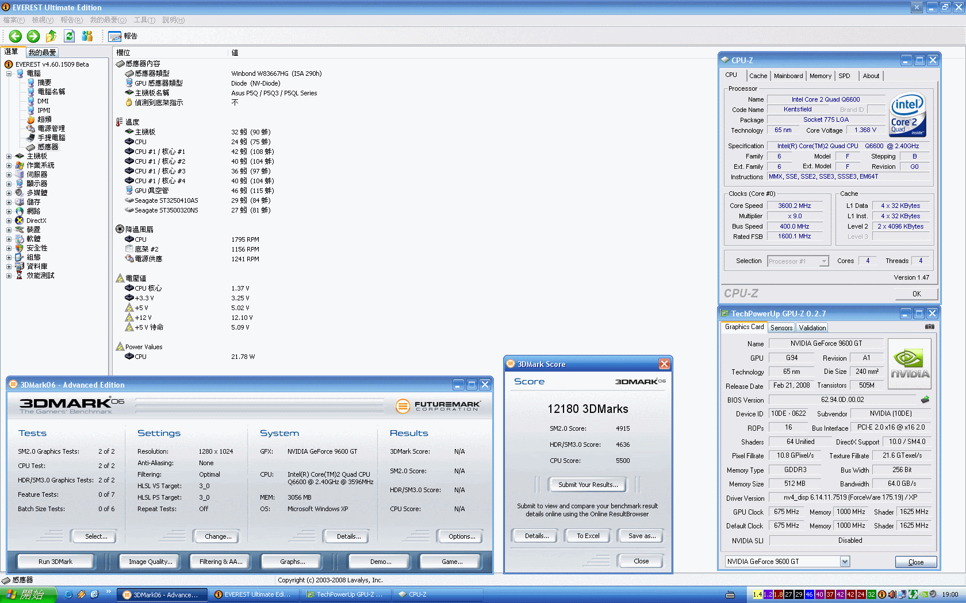The height and width of the screenshot is (603, 966).
Task: Click Image Quality... button in 3DMark06
Action: click(150, 562)
